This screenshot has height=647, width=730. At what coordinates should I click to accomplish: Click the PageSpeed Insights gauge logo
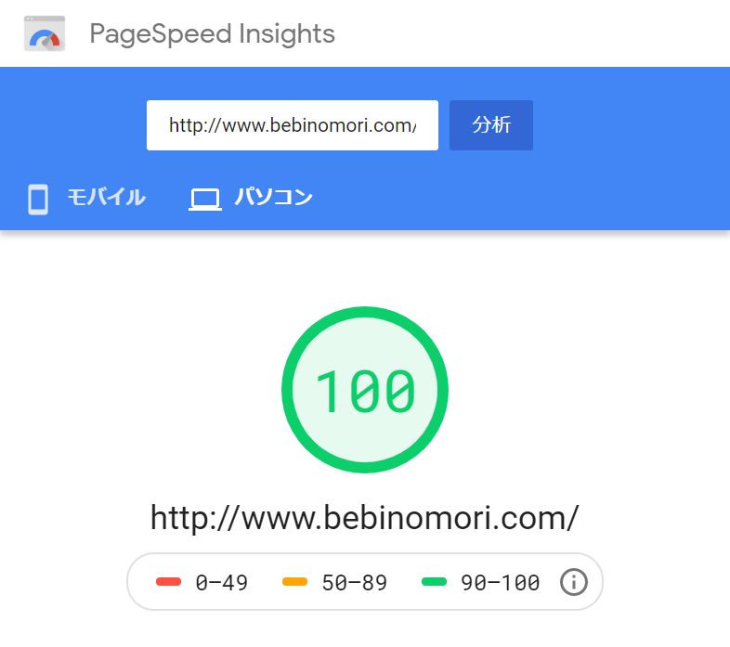pyautogui.click(x=45, y=33)
